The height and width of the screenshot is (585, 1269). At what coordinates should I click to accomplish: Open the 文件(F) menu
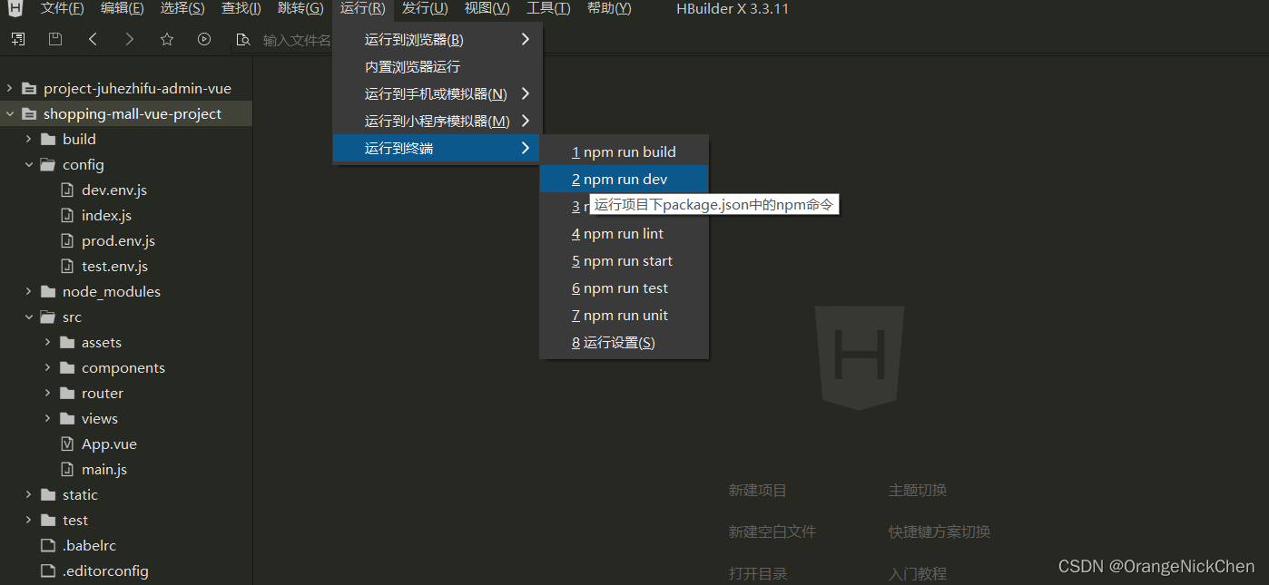click(63, 9)
